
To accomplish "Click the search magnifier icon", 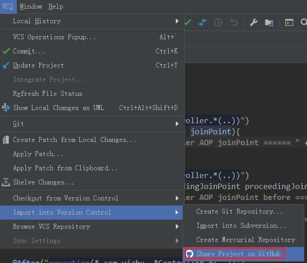I will point(304,22).
